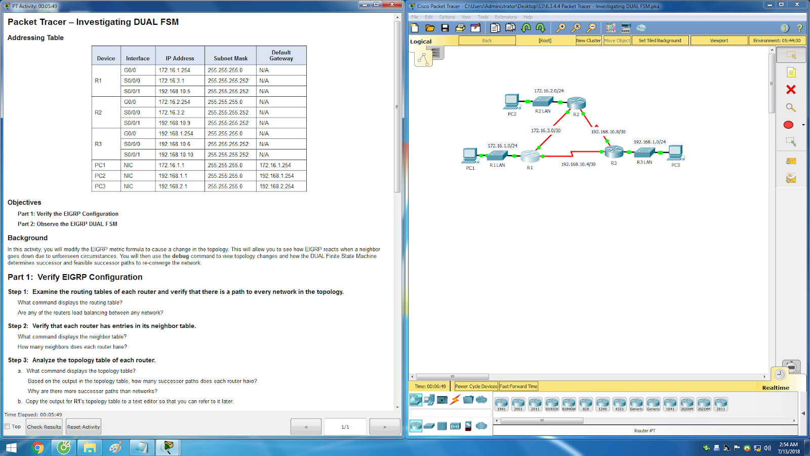Choose the Select tool in right sidebar

[x=791, y=55]
